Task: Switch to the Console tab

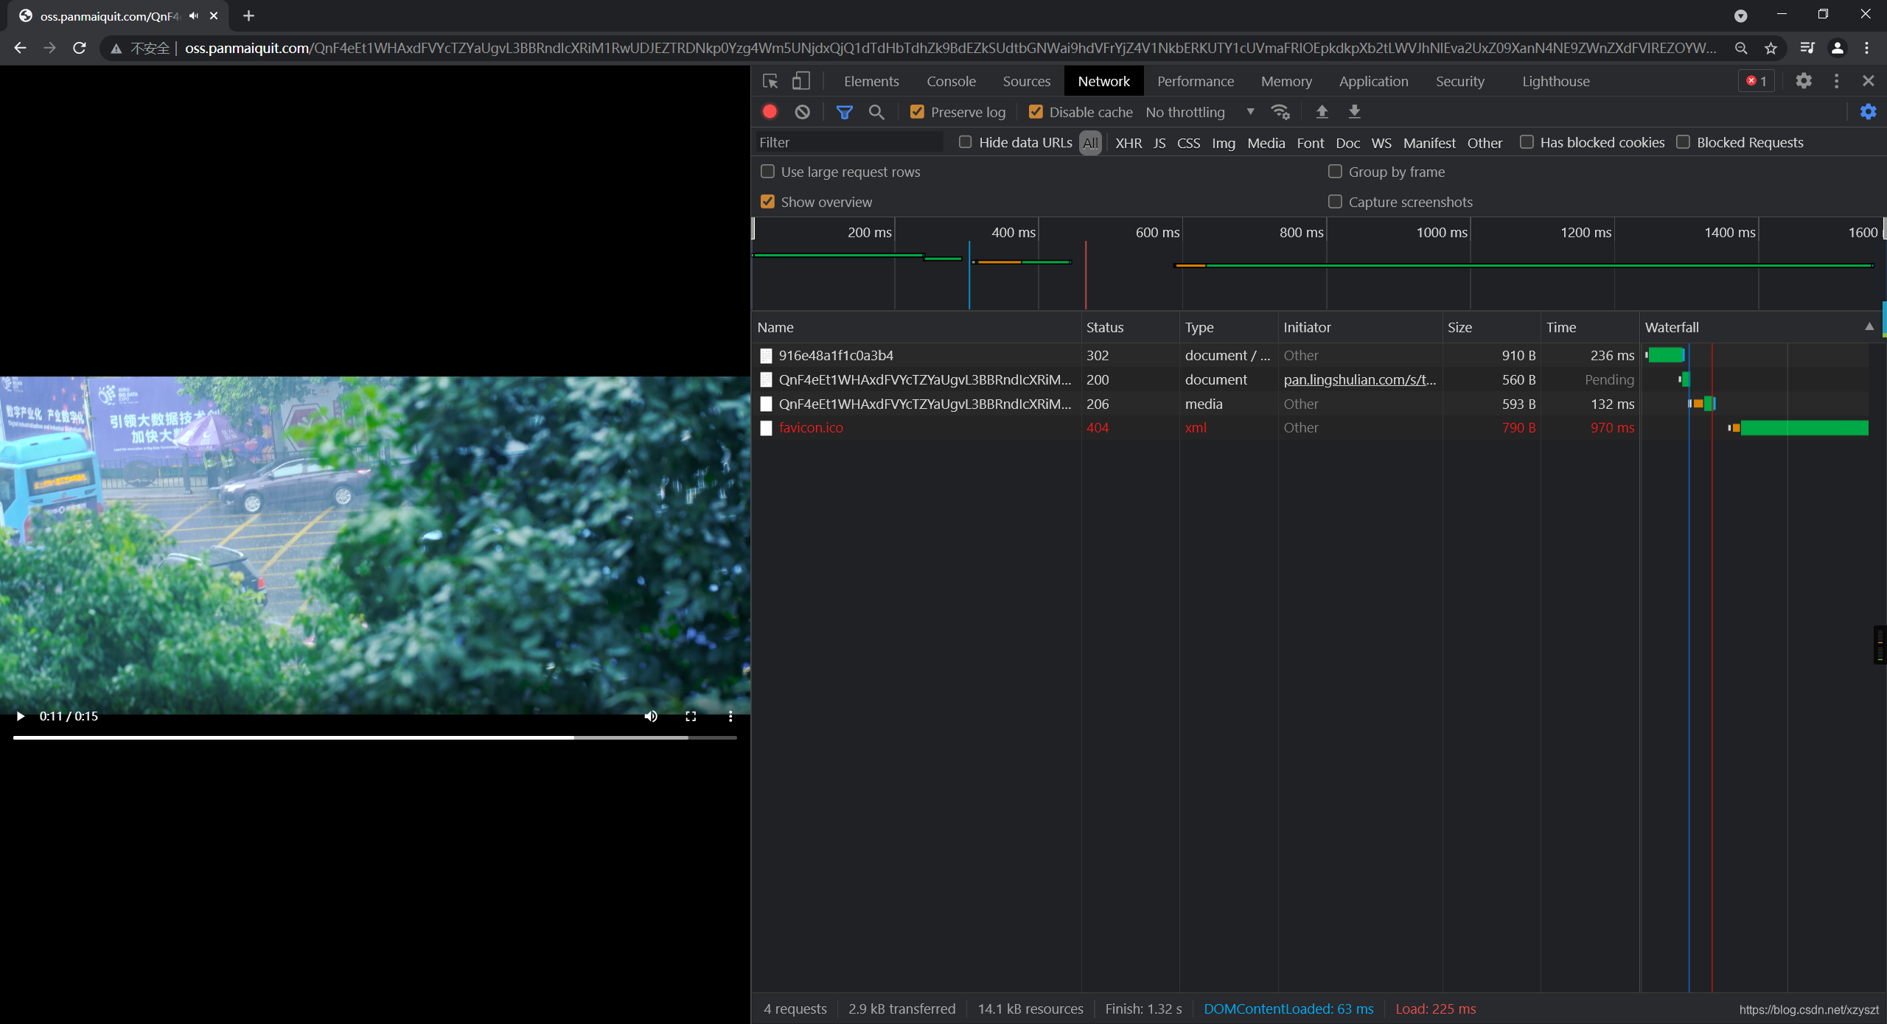Action: coord(951,81)
